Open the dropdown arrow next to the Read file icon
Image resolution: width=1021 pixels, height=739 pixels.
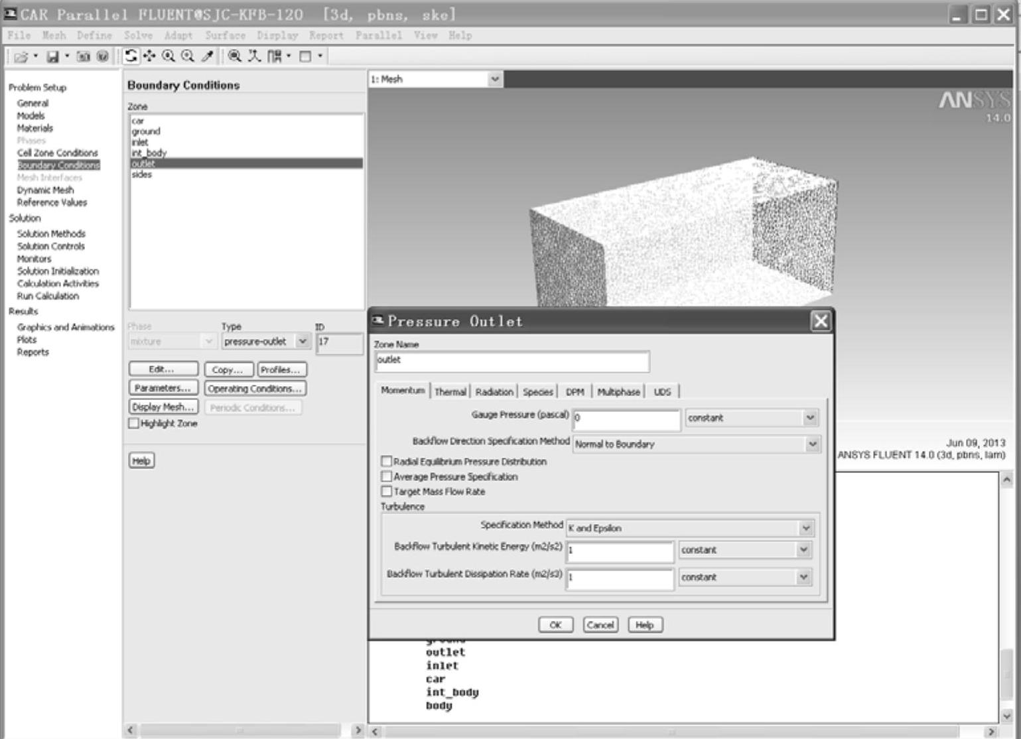pos(36,56)
